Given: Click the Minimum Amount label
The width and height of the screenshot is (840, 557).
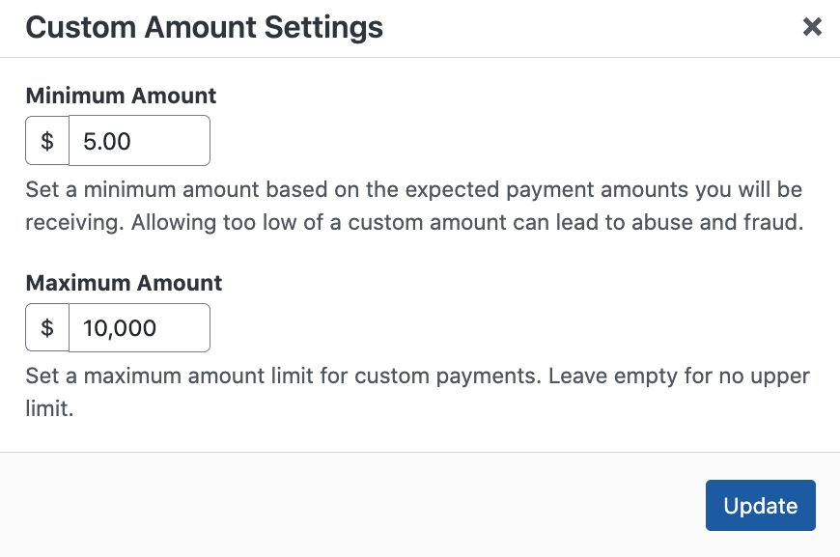Looking at the screenshot, I should click(121, 96).
